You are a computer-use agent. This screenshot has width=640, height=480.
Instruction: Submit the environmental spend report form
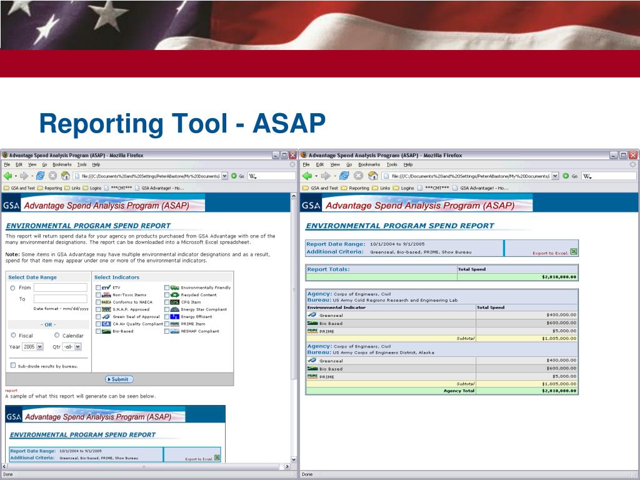[x=119, y=379]
